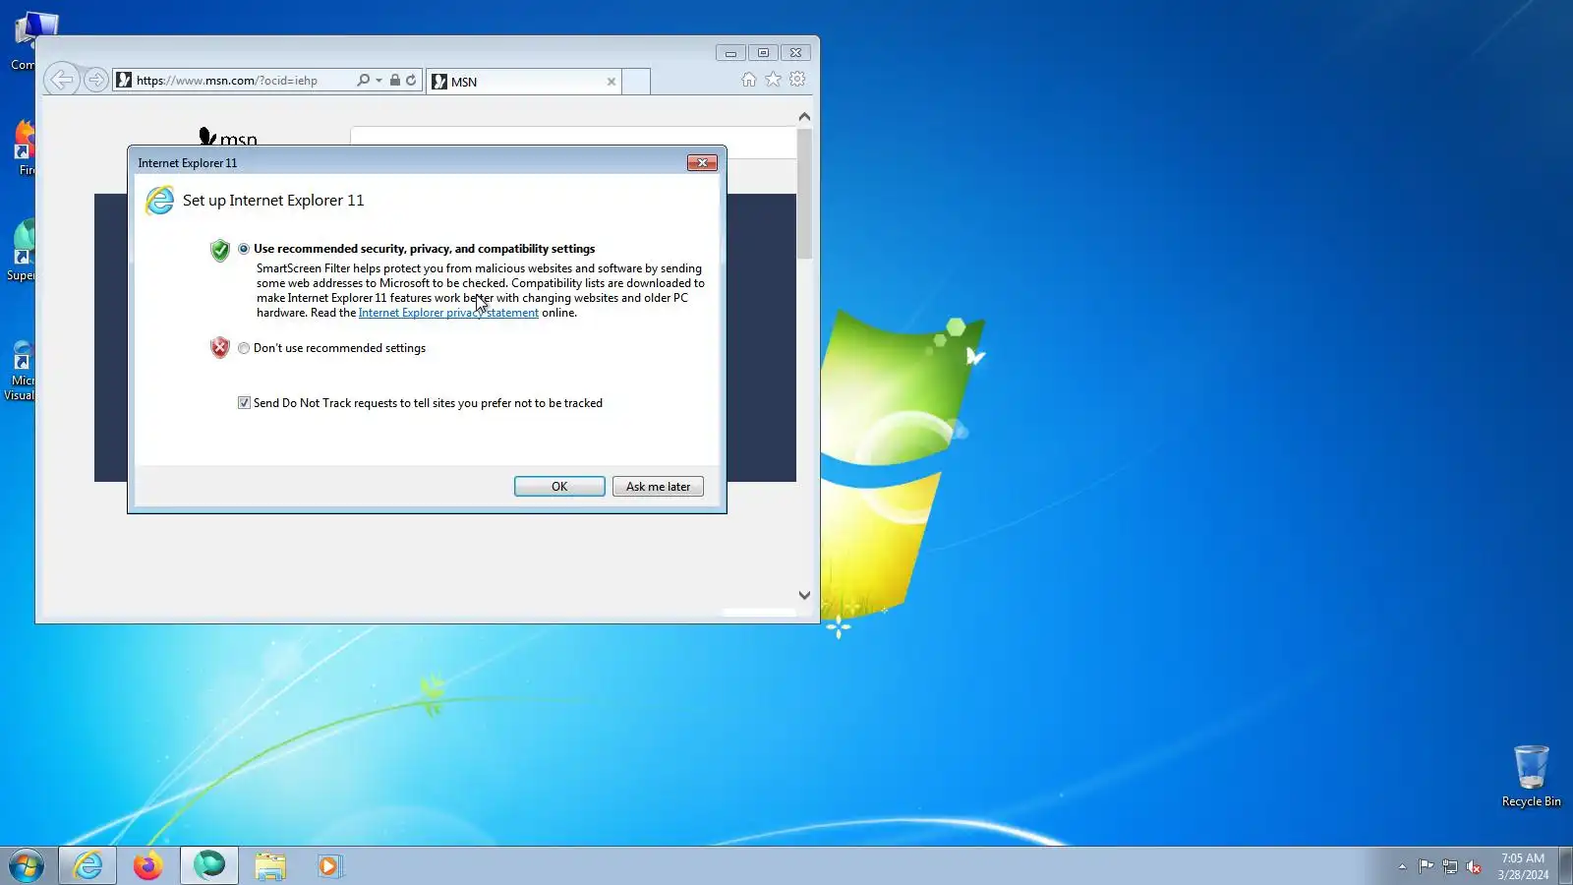Click the page scrollbar down arrow
The image size is (1573, 885).
click(804, 595)
